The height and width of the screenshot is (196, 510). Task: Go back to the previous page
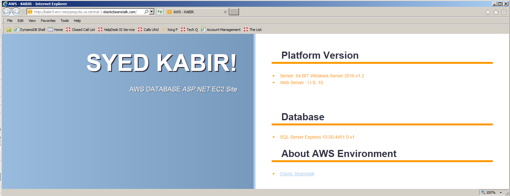pos(7,12)
